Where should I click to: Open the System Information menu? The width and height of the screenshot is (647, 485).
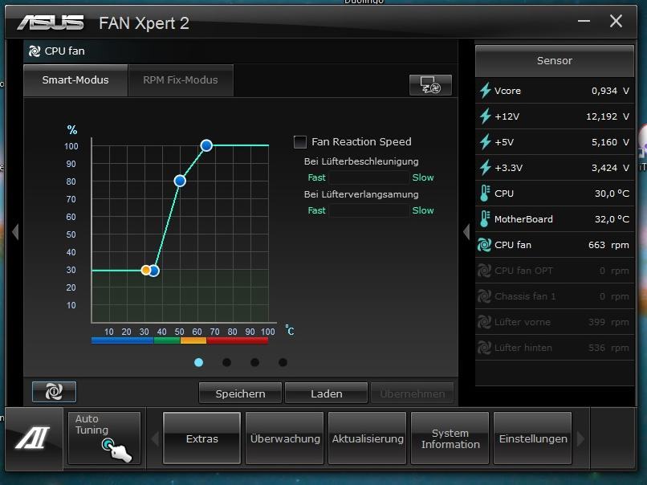point(450,438)
